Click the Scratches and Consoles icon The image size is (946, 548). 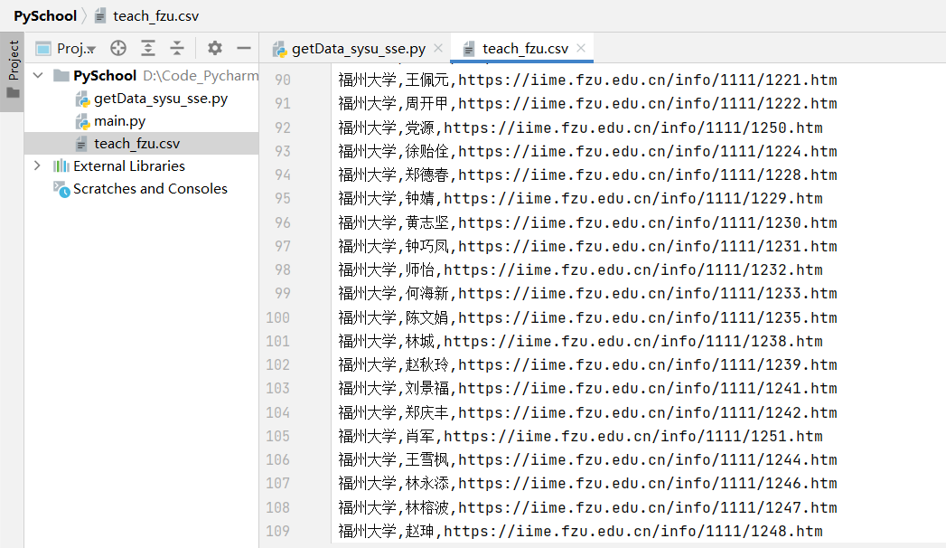[x=61, y=189]
